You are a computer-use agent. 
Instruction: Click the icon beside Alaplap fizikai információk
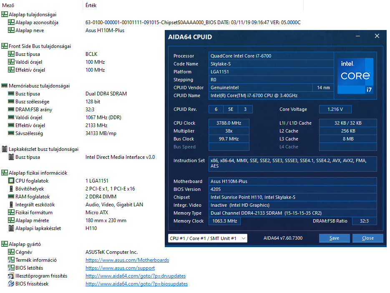pyautogui.click(x=5, y=173)
